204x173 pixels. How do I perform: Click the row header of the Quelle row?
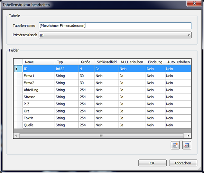[18, 125]
